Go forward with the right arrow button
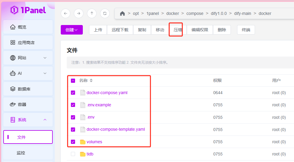This screenshot has width=294, height=162. (x=79, y=13)
